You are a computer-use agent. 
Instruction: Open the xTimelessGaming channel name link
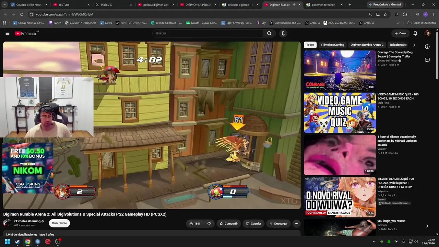pyautogui.click(x=27, y=221)
